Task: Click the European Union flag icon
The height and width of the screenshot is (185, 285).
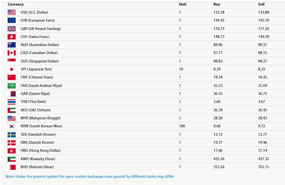Action: (x=12, y=20)
